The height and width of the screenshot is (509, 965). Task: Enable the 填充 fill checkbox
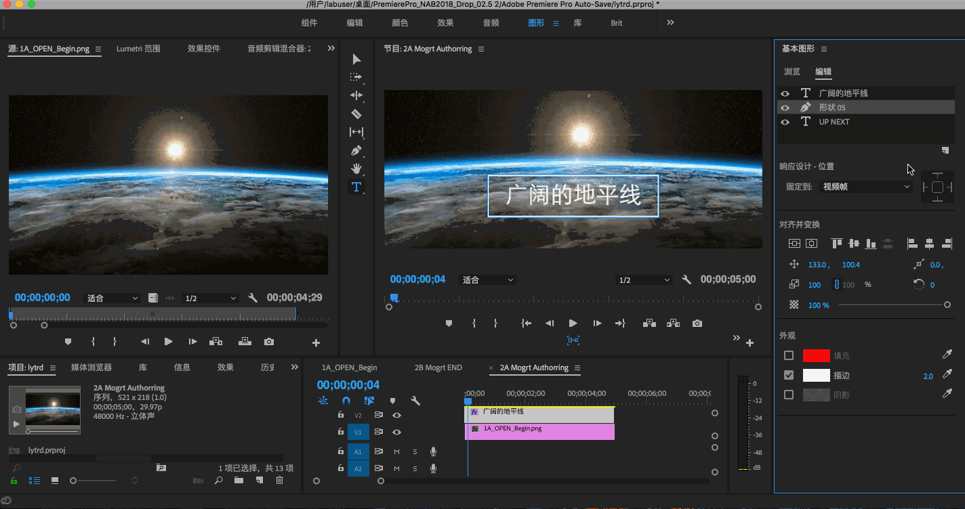click(x=789, y=355)
